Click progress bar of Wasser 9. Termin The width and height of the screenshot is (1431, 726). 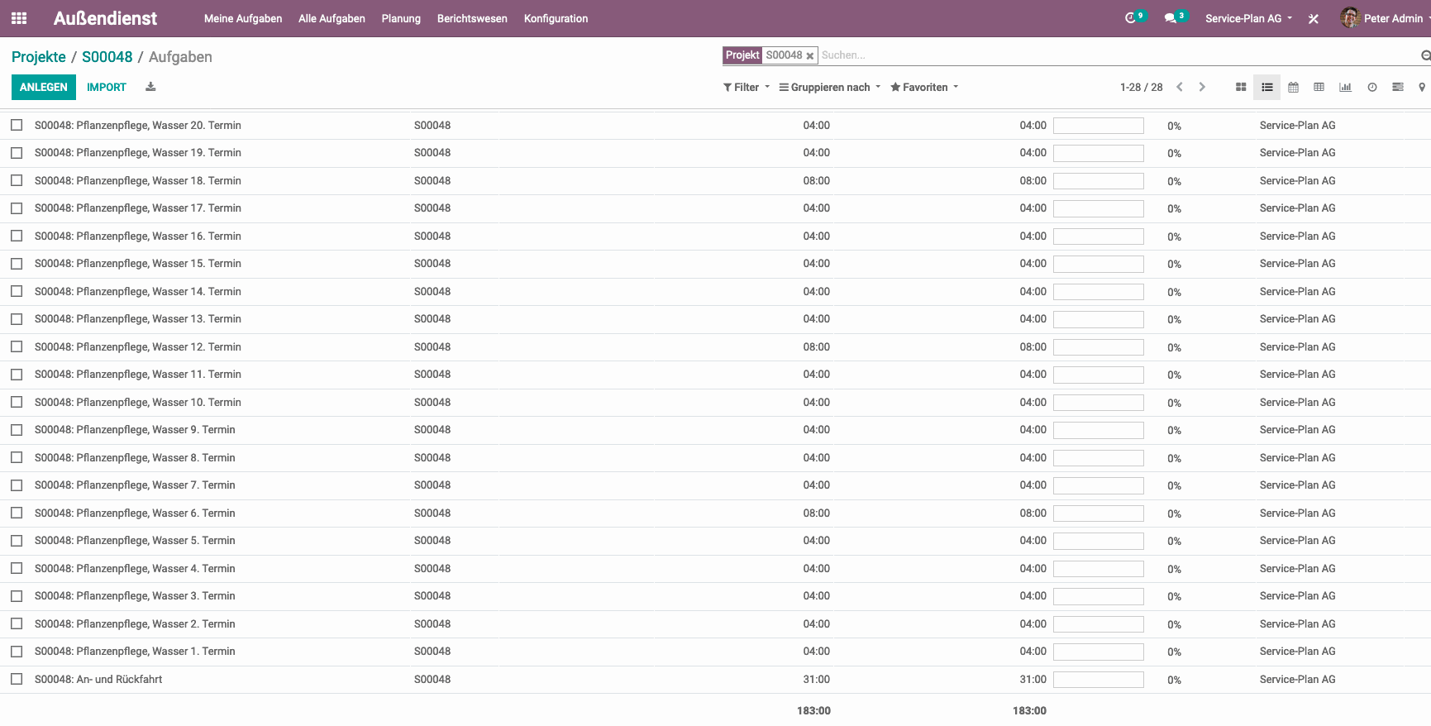pyautogui.click(x=1099, y=430)
